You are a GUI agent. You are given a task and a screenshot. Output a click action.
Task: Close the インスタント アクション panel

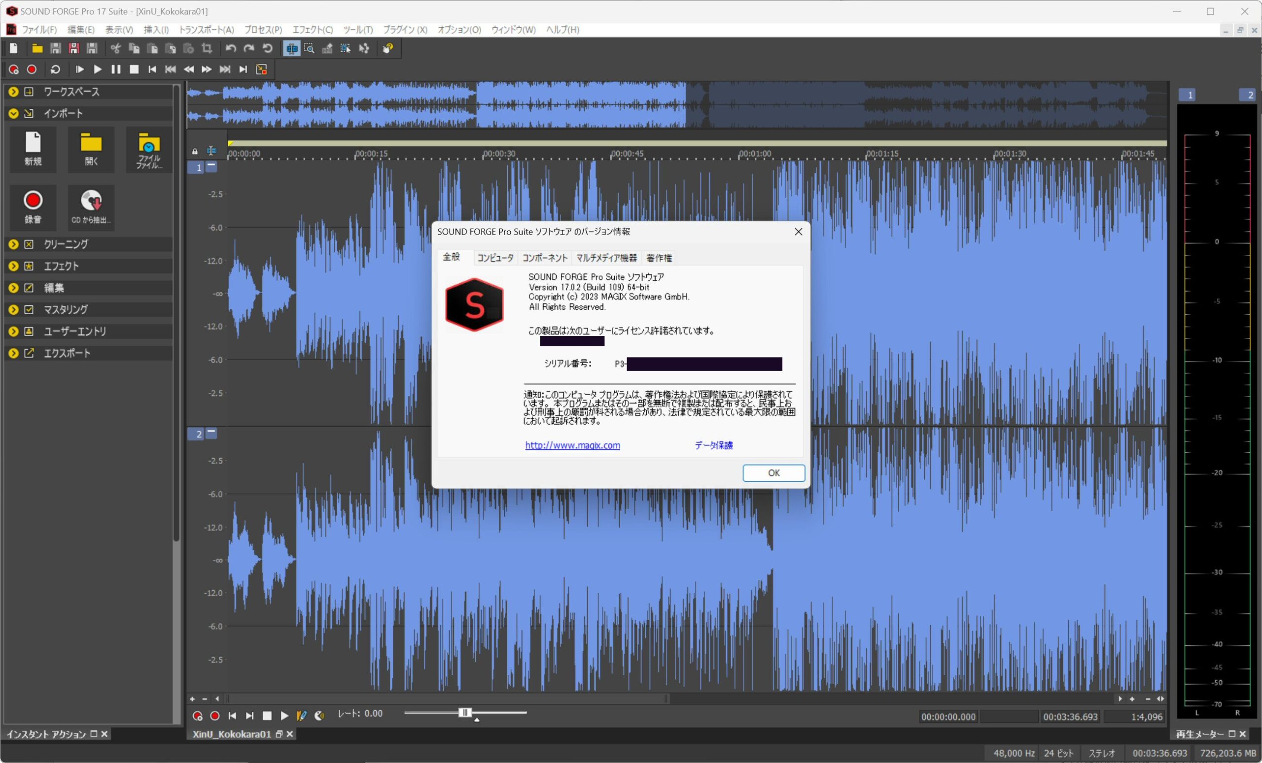(x=105, y=734)
